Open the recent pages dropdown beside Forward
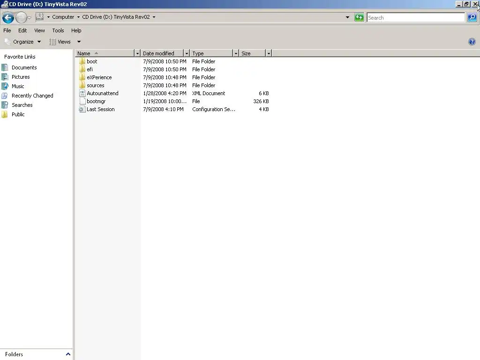 tap(30, 18)
